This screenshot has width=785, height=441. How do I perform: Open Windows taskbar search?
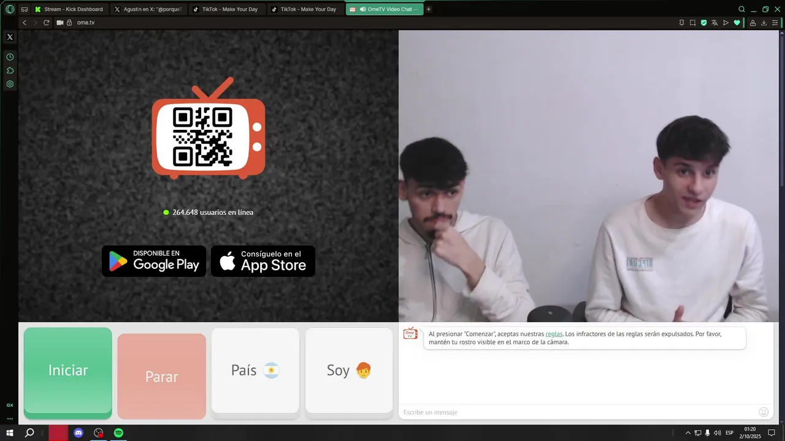click(29, 433)
